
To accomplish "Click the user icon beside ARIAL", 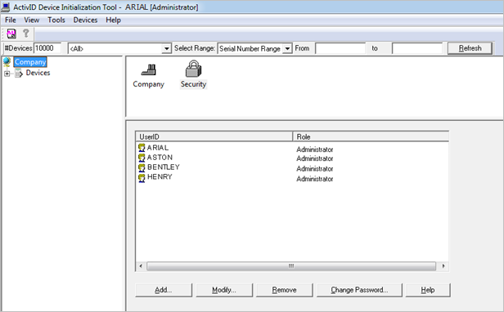I will pyautogui.click(x=142, y=148).
